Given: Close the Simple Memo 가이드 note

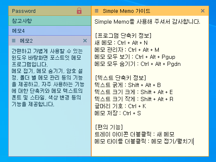Looking at the screenshot, I should coord(203,11).
